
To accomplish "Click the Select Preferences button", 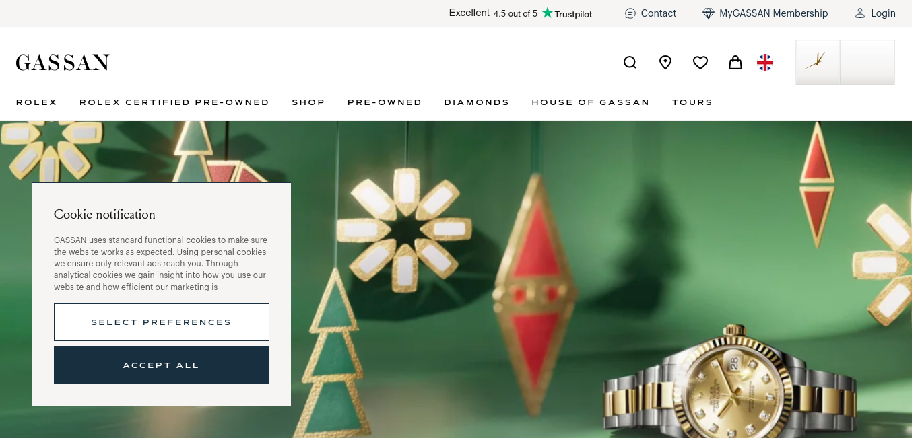I will pos(162,322).
